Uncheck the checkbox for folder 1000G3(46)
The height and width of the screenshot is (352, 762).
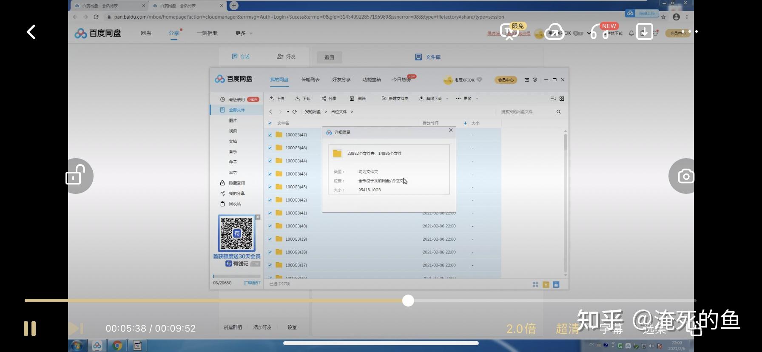pyautogui.click(x=270, y=148)
